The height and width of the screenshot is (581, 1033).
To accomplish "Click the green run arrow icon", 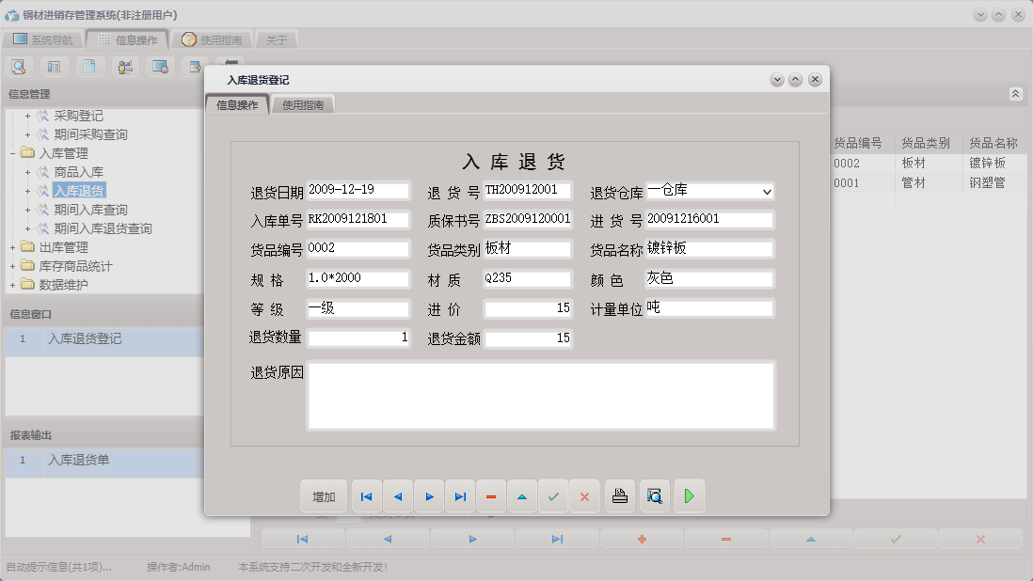I will pos(689,495).
